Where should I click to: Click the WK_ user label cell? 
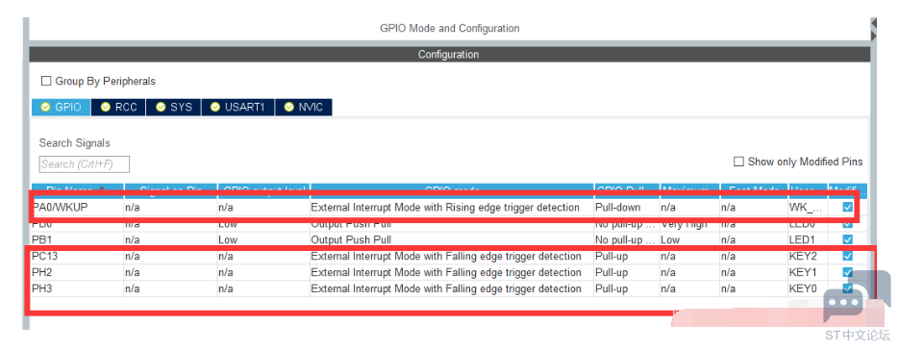pos(808,207)
